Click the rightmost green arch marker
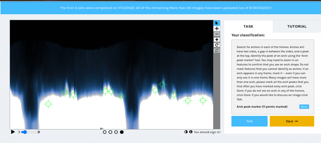 (203, 100)
